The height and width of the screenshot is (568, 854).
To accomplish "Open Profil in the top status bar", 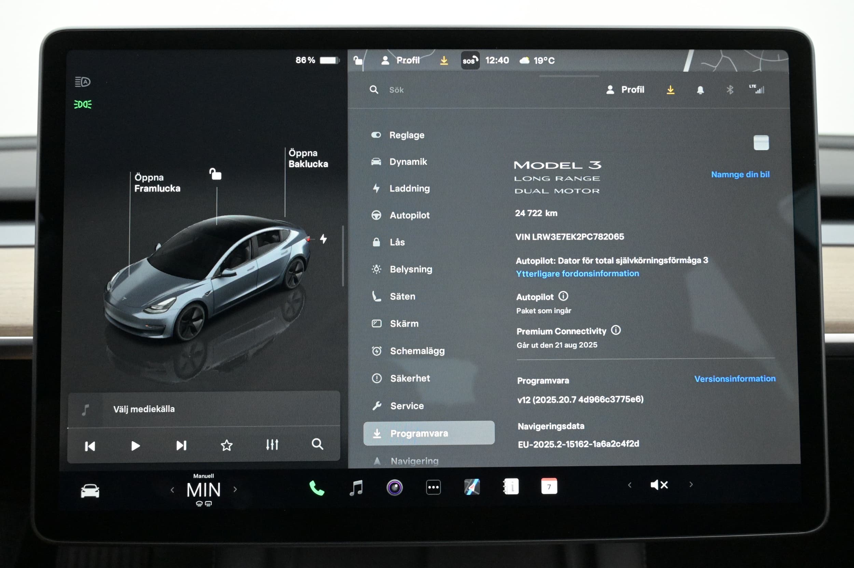I will click(400, 60).
